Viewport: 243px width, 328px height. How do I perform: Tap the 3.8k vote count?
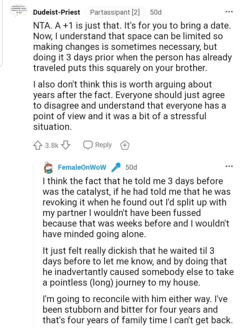[52, 145]
